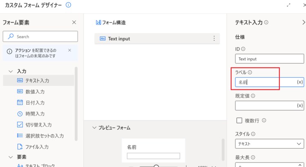Click the info icon in the アクション notice

coord(9,51)
